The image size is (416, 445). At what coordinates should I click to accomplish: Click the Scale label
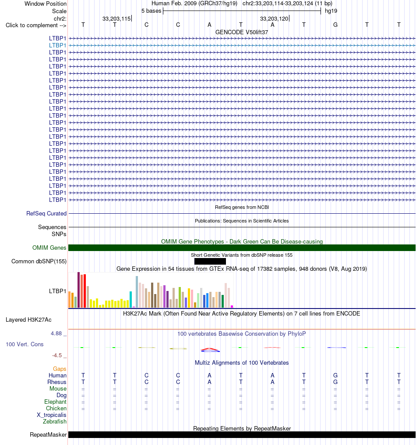pyautogui.click(x=59, y=11)
